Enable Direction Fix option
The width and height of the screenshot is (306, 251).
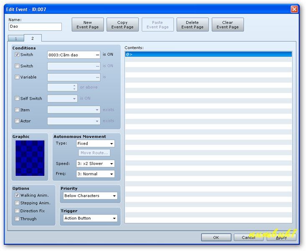click(17, 211)
